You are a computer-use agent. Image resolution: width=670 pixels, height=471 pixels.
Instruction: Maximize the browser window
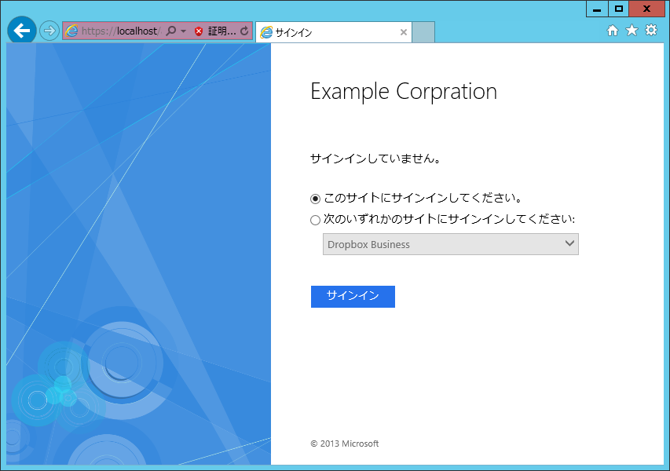click(618, 9)
